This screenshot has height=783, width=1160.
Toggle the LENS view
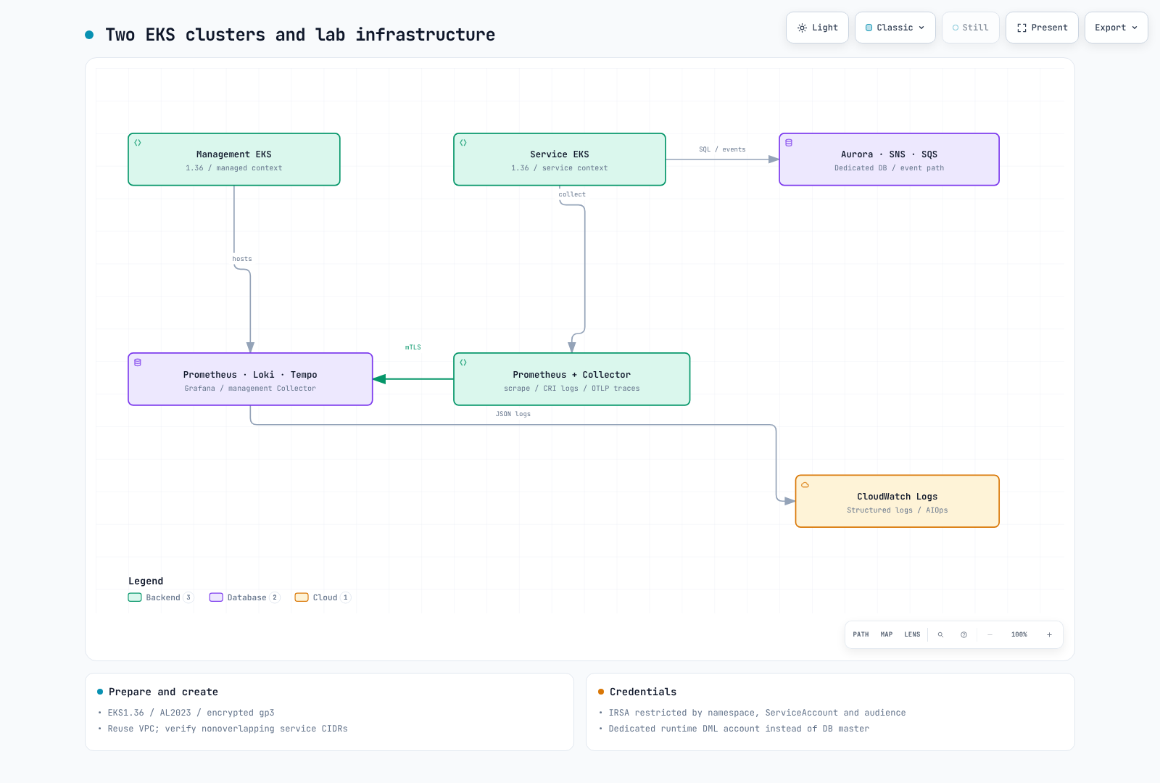point(912,634)
